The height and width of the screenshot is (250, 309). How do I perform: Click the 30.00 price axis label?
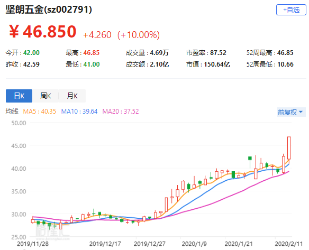19,214
